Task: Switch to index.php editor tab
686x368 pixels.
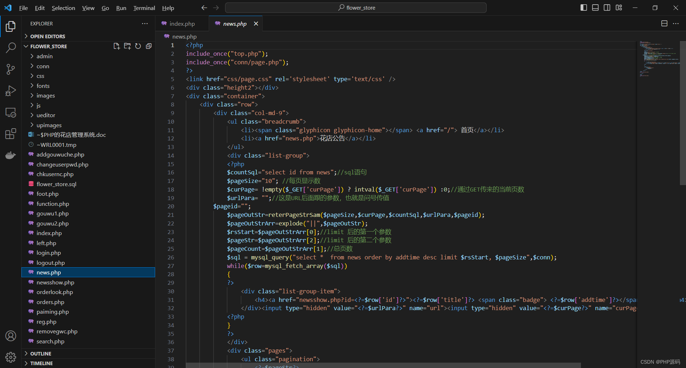Action: point(182,24)
